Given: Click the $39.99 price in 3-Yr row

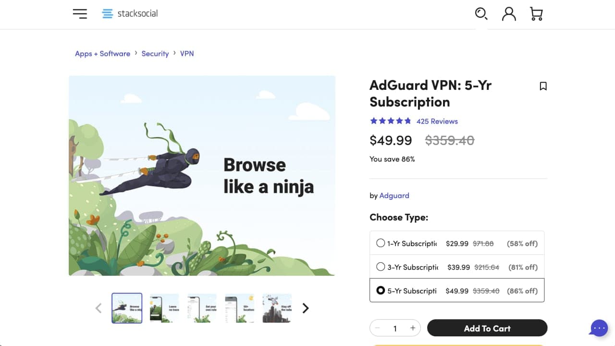Looking at the screenshot, I should pyautogui.click(x=459, y=267).
